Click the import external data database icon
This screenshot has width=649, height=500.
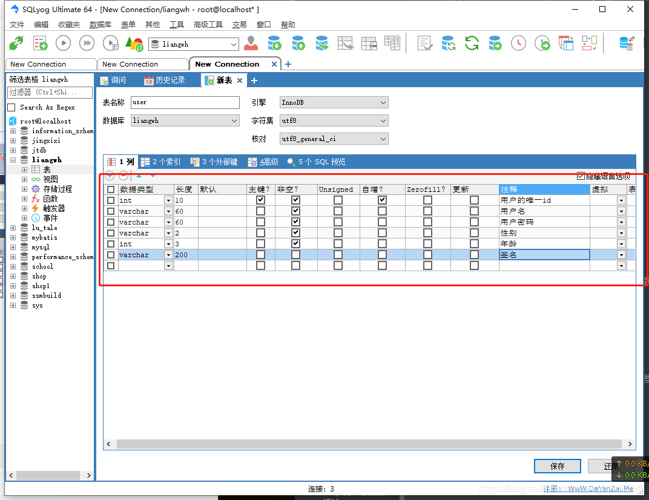tap(274, 43)
